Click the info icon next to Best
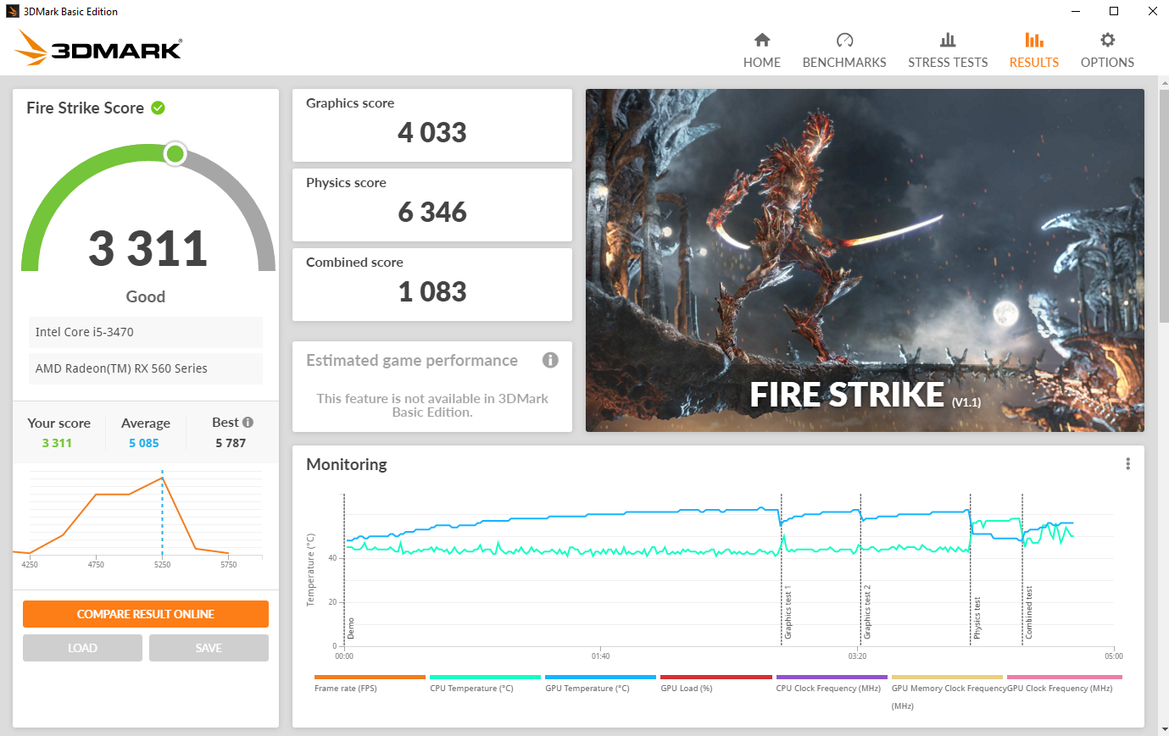This screenshot has width=1169, height=736. click(x=248, y=422)
